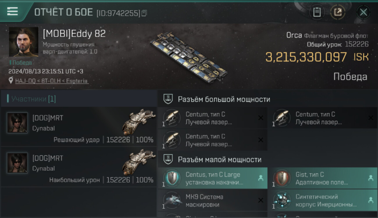The height and width of the screenshot is (218, 378).
Task: Select Синтетический корпус Инерционный module
Action: (322, 200)
